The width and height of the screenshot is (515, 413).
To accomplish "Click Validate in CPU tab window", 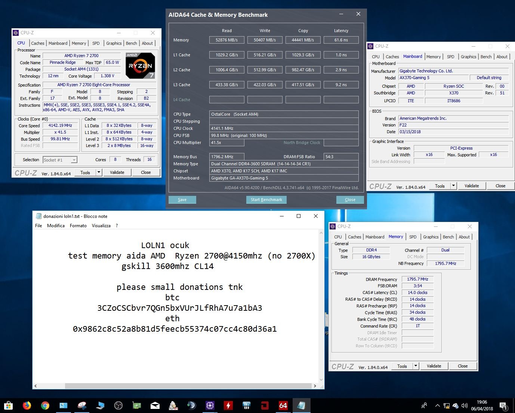I will point(117,172).
